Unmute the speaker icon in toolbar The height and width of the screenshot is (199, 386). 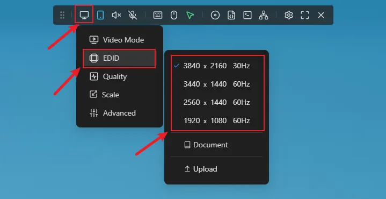point(116,15)
